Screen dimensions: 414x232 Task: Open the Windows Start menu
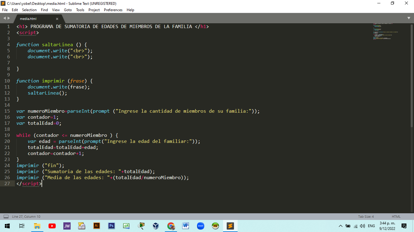click(x=7, y=226)
